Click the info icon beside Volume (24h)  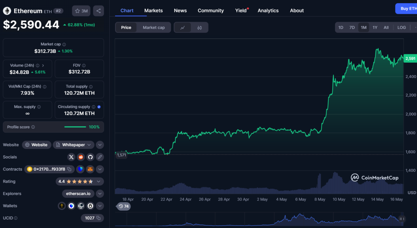[x=38, y=65]
